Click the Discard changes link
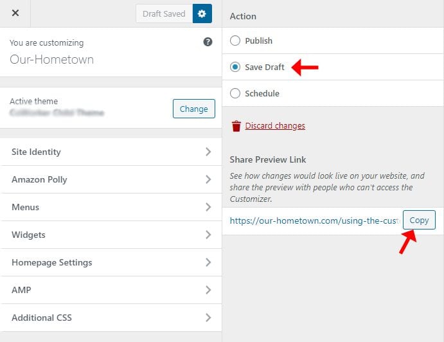The height and width of the screenshot is (342, 444). (x=275, y=126)
